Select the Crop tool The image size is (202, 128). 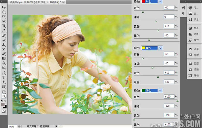coord(4,26)
